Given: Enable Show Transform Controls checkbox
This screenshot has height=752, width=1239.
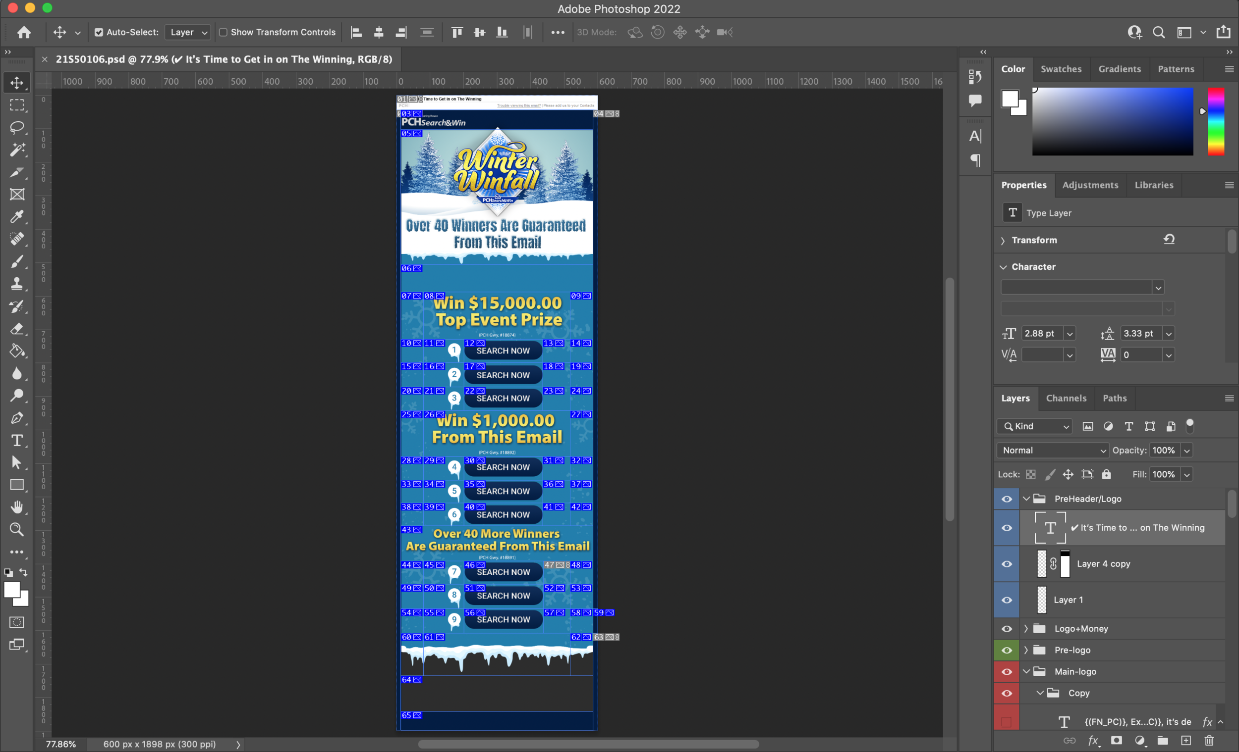Looking at the screenshot, I should click(x=223, y=32).
